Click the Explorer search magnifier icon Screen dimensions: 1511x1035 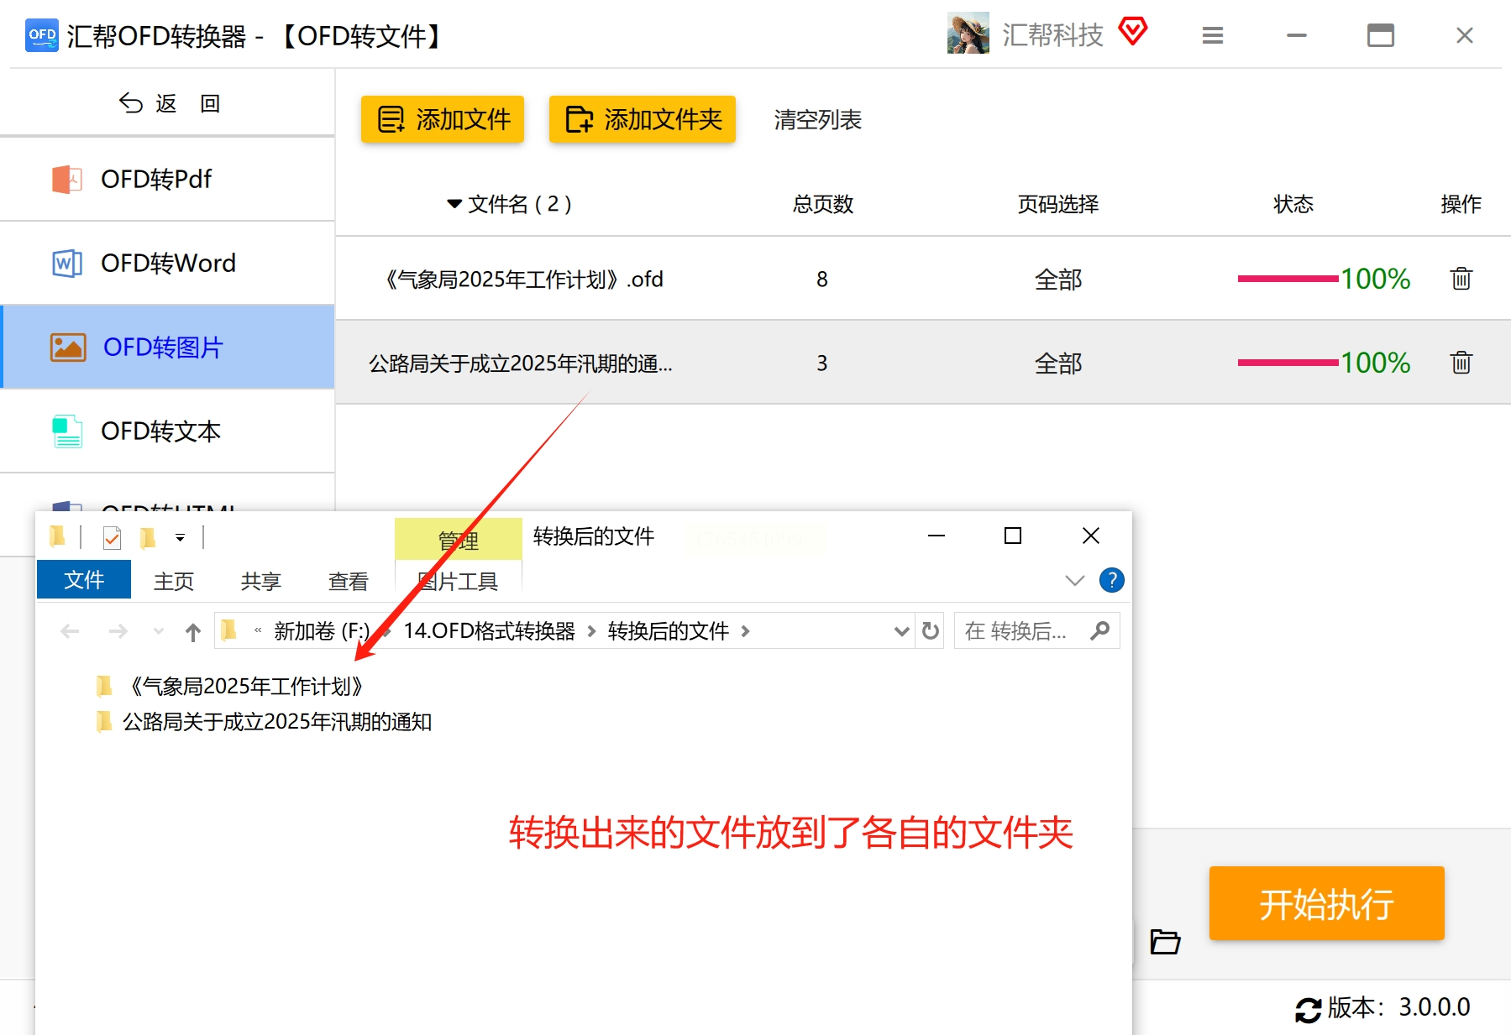1099,631
